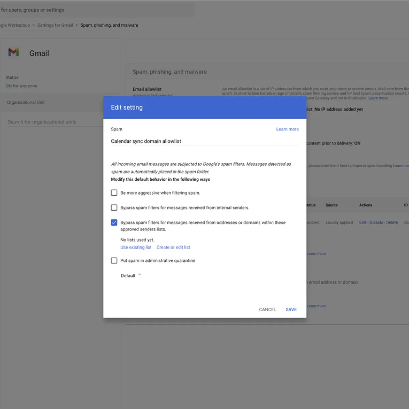Click the Edit setting dialog title

click(127, 107)
